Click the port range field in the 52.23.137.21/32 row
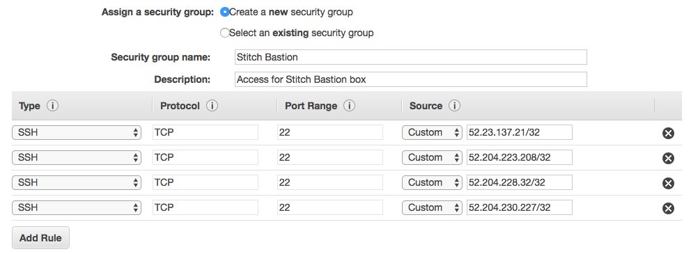The height and width of the screenshot is (254, 691). [x=330, y=132]
